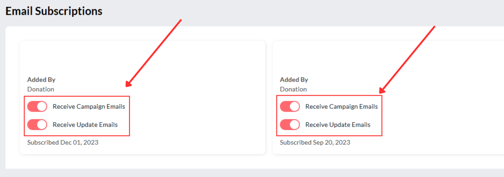Disable Receive Update Emails in Dec 01 card

[x=37, y=125]
